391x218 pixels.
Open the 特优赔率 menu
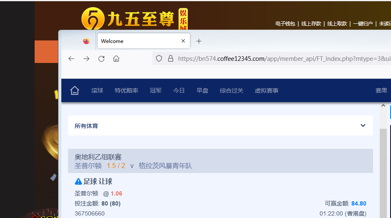coord(126,90)
